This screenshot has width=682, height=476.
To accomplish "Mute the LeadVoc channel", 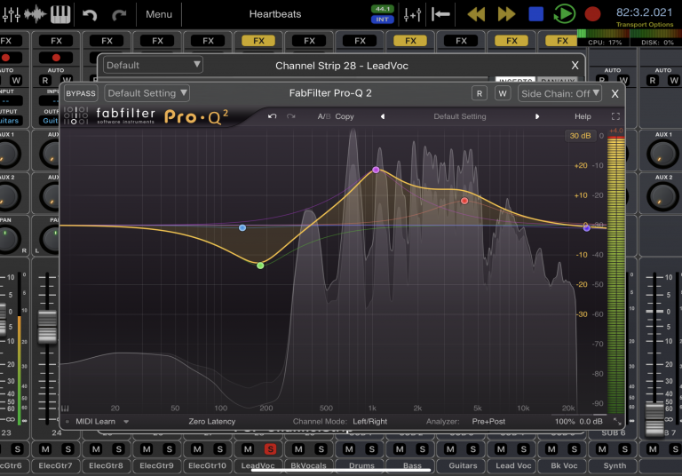I will point(248,449).
